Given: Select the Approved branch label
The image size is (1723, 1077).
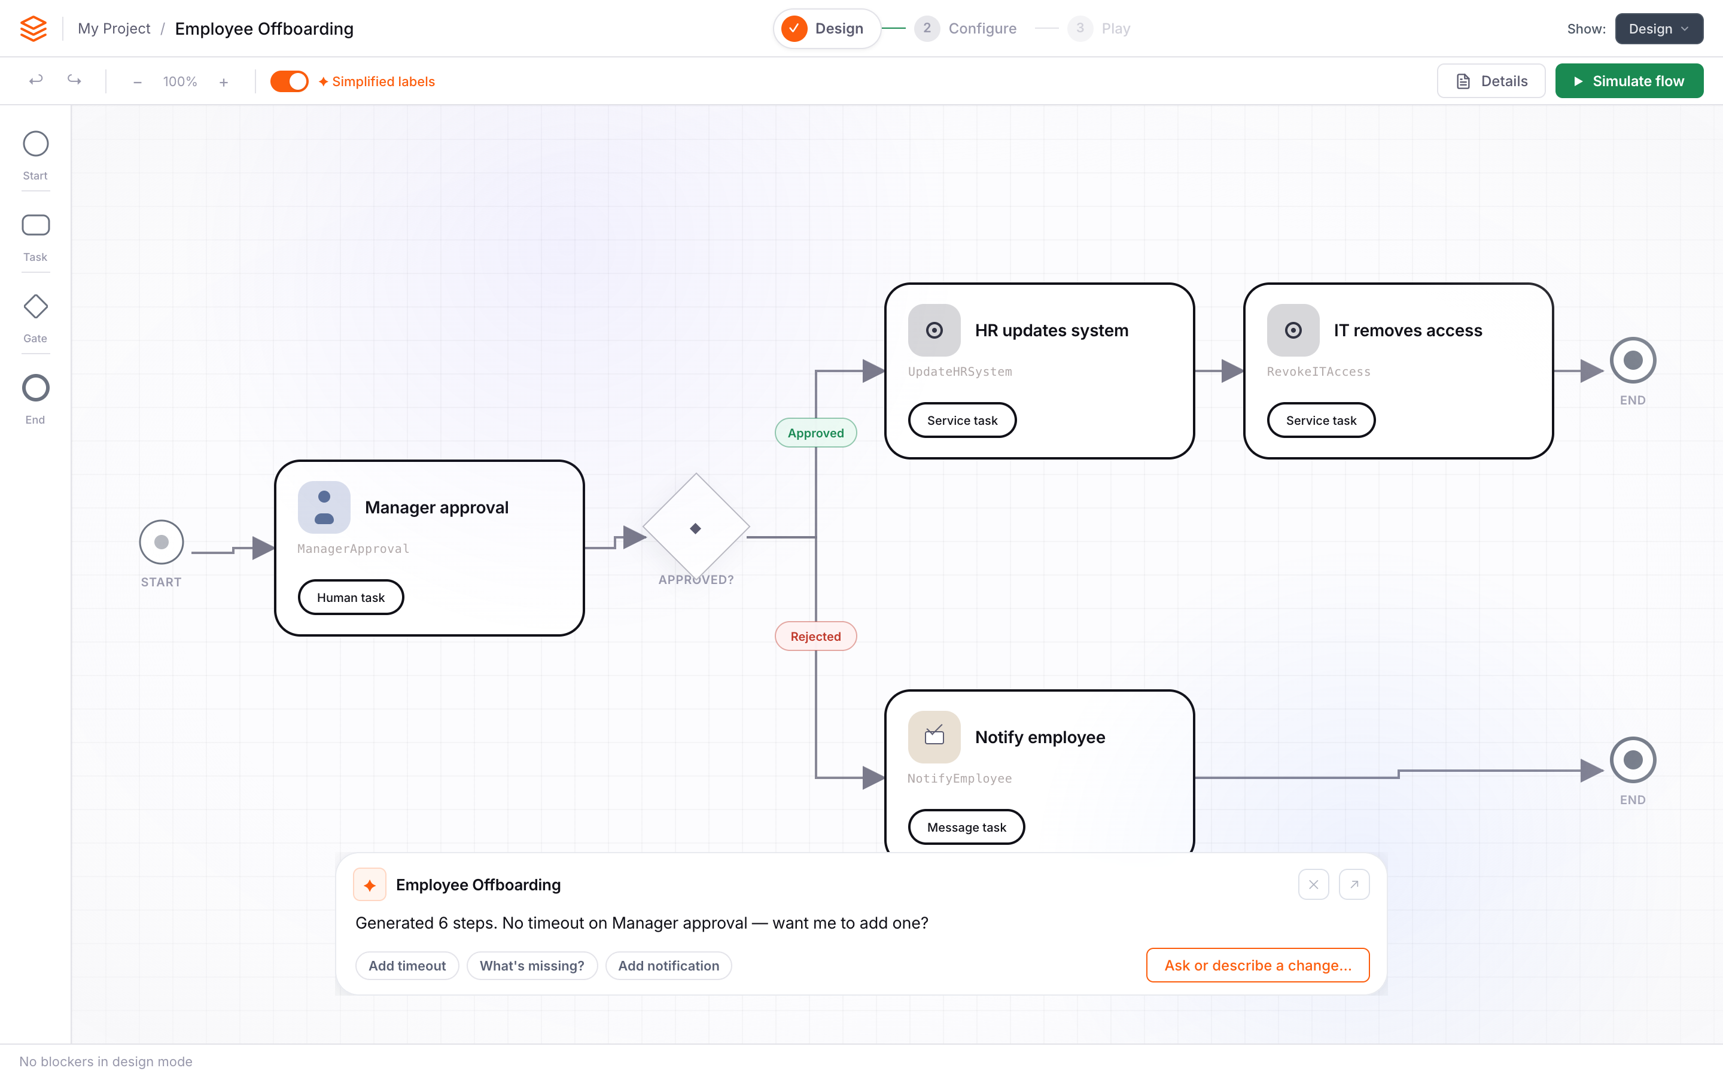Looking at the screenshot, I should coord(815,433).
